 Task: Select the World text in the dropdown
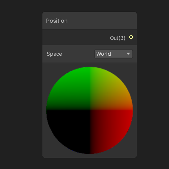click(103, 54)
